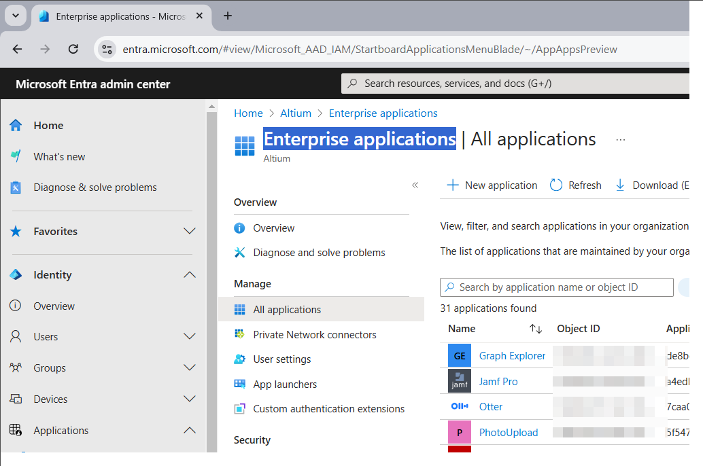Screen dimensions: 703x466
Task: Click the Graph Explorer GE icon
Action: click(x=460, y=356)
